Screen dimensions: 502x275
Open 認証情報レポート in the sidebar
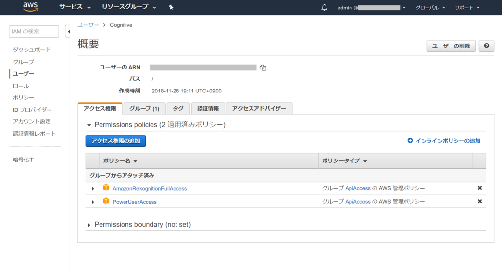pyautogui.click(x=34, y=134)
